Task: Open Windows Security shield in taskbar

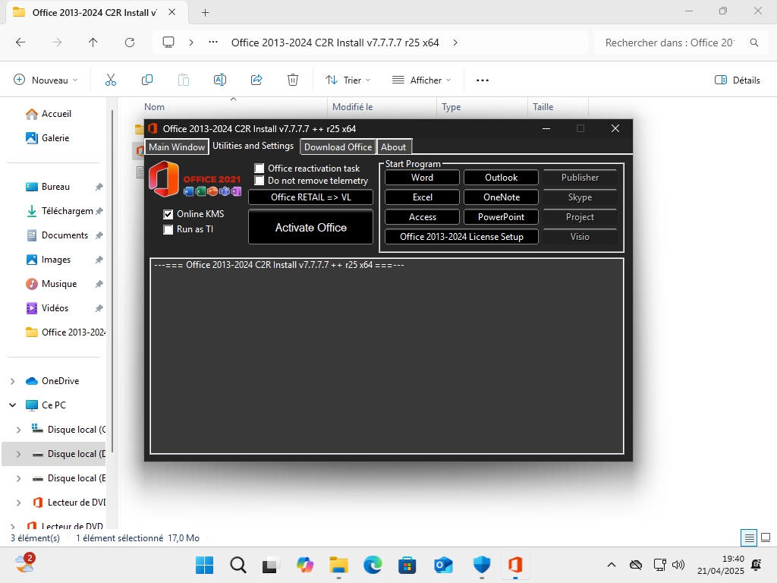Action: point(482,565)
